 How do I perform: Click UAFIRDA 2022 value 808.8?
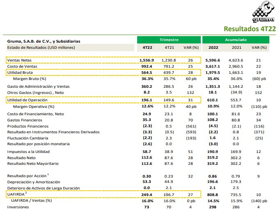(213, 195)
